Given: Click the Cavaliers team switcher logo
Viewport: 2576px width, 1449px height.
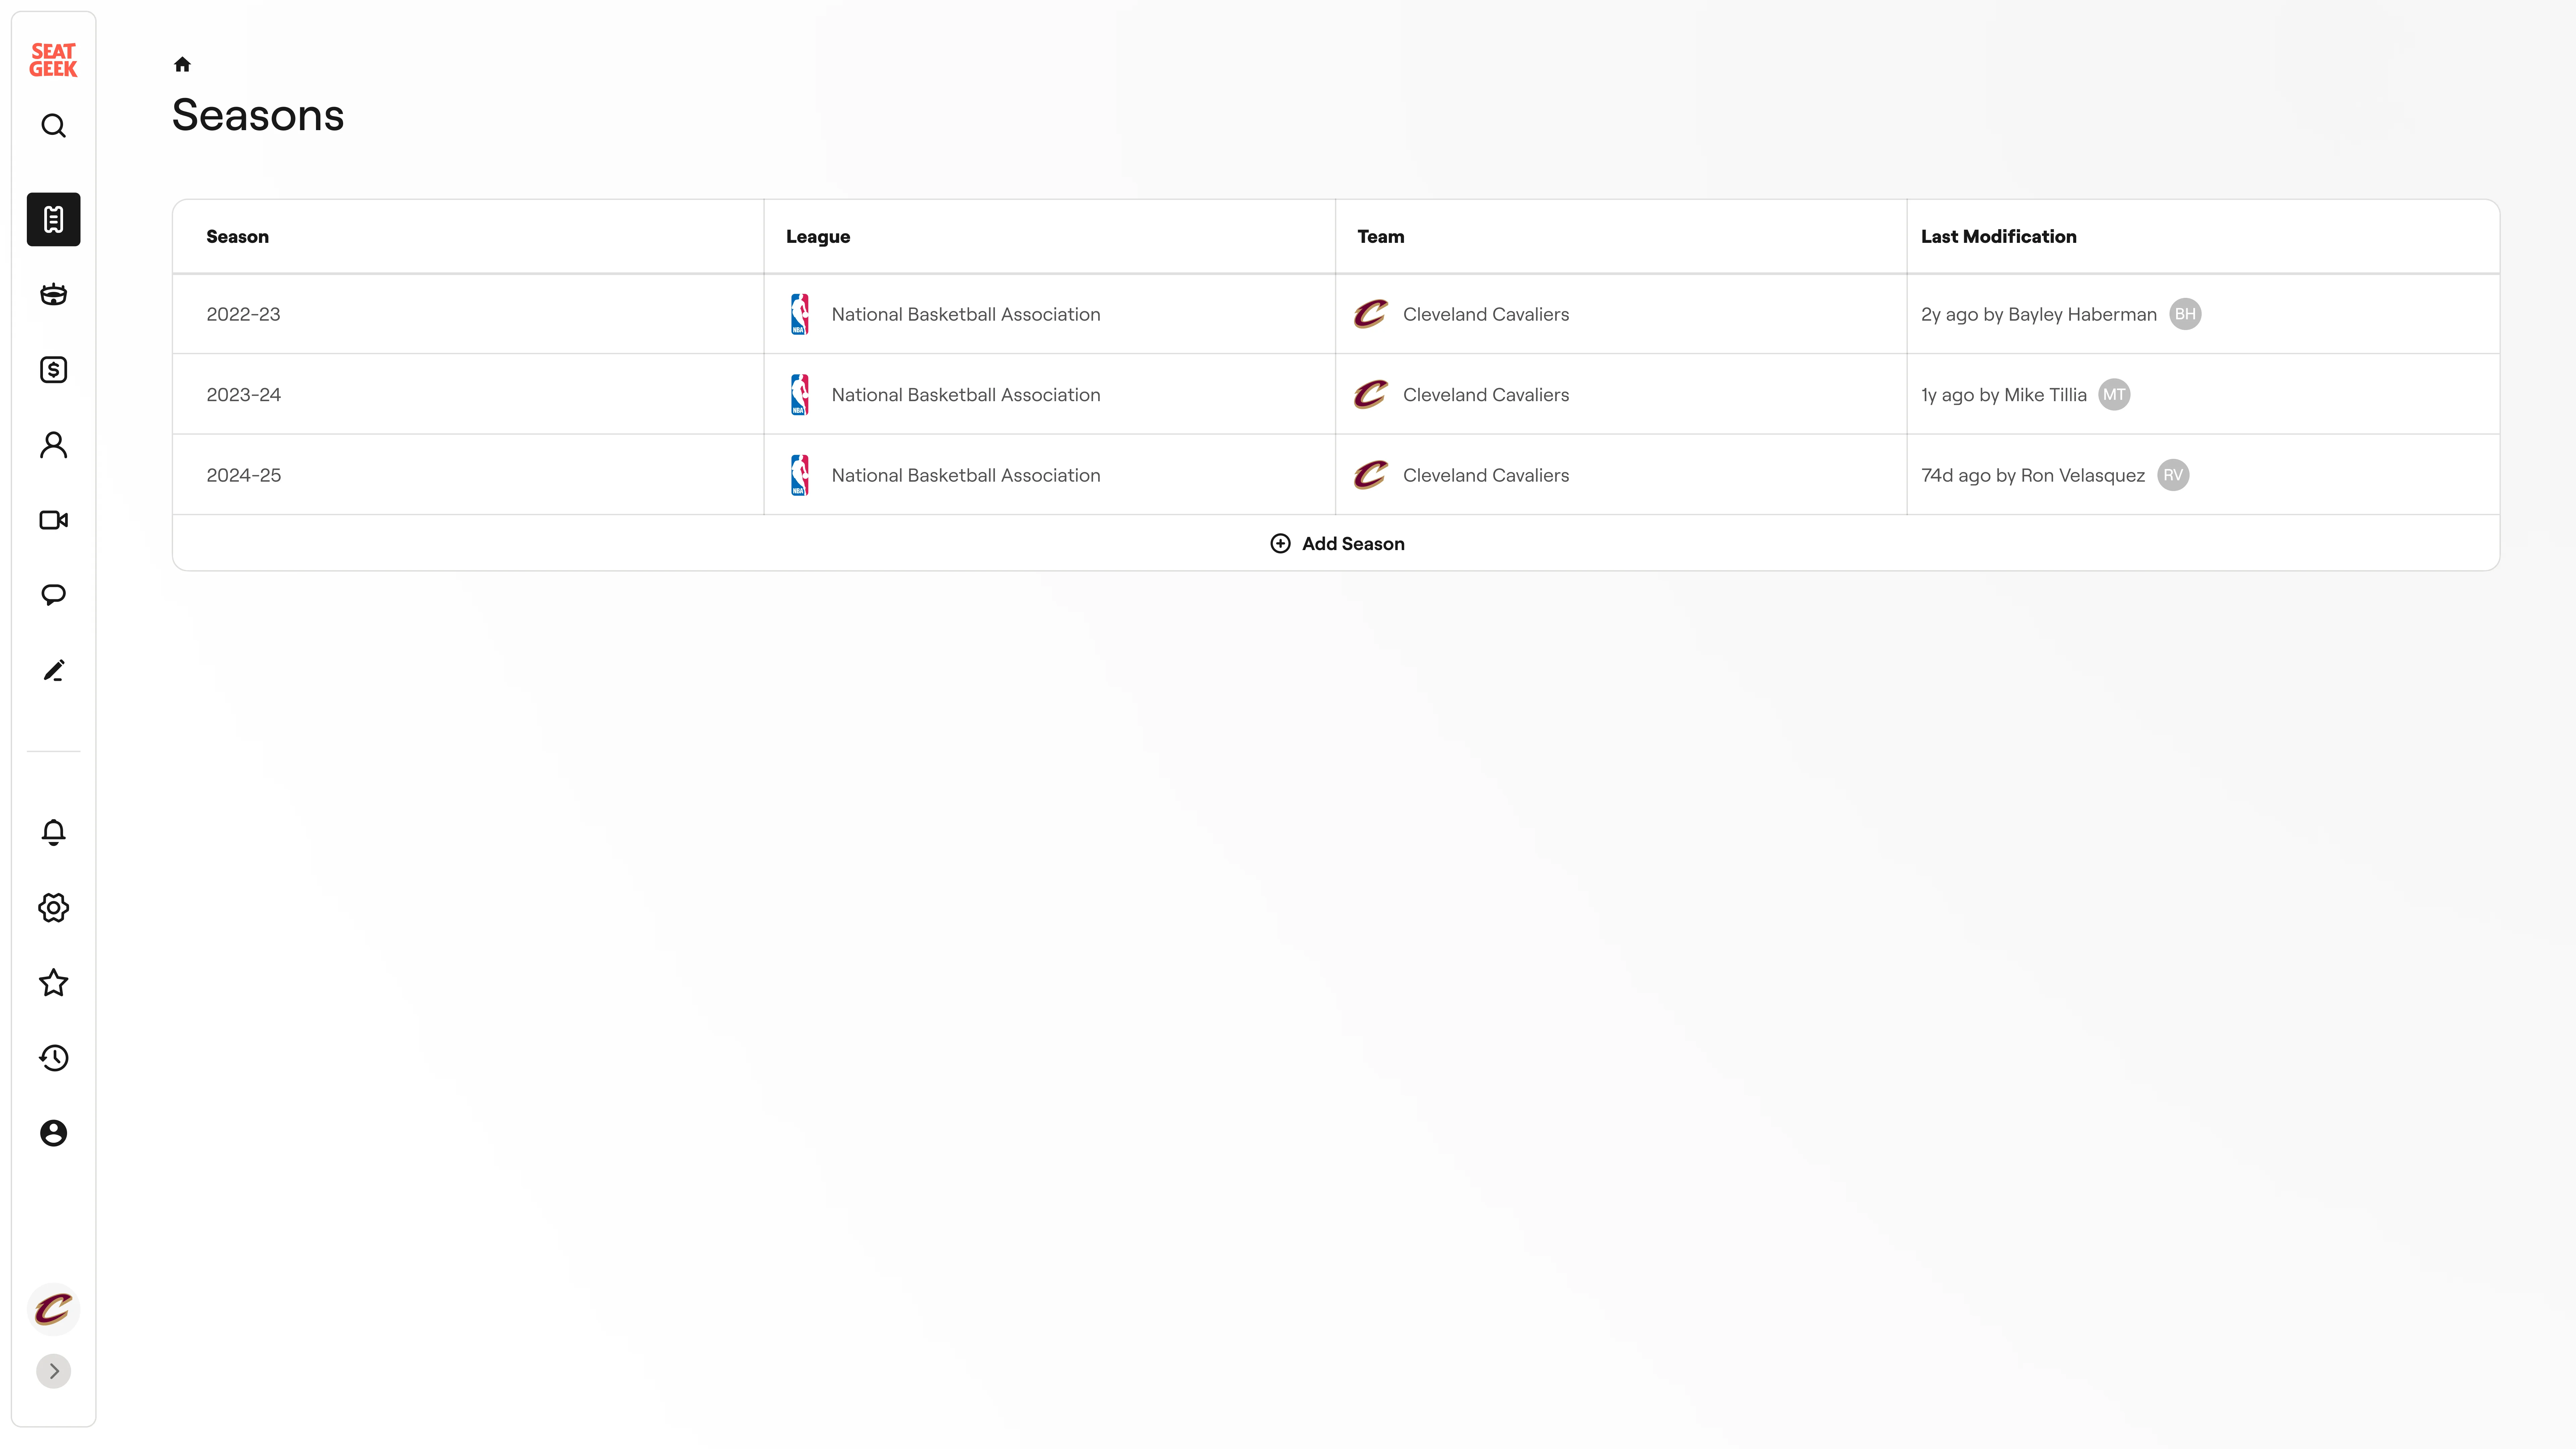Looking at the screenshot, I should (x=54, y=1309).
